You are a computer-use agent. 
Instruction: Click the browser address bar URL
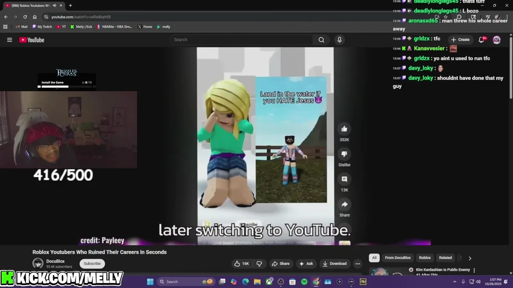point(81,17)
